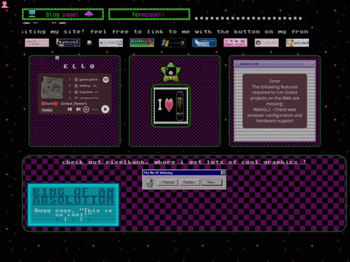The width and height of the screenshot is (350, 262).
Task: Open the Caitsith badge
Action: 266,43
